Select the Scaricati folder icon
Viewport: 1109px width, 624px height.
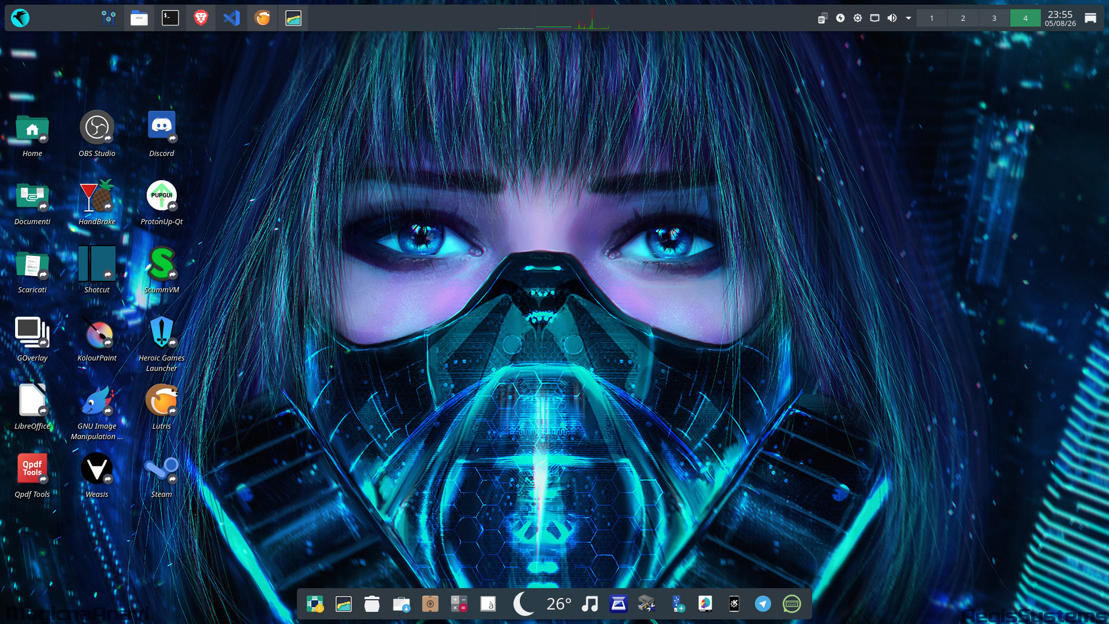pos(32,270)
